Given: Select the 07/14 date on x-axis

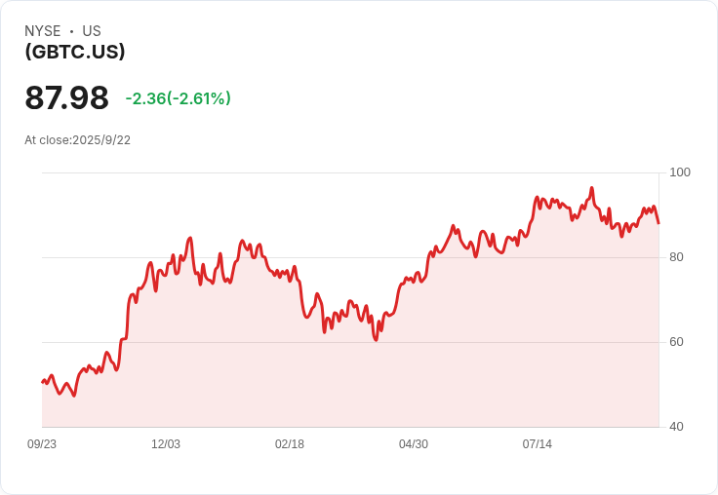Looking at the screenshot, I should pos(538,444).
